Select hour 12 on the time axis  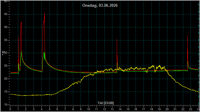click(104, 109)
